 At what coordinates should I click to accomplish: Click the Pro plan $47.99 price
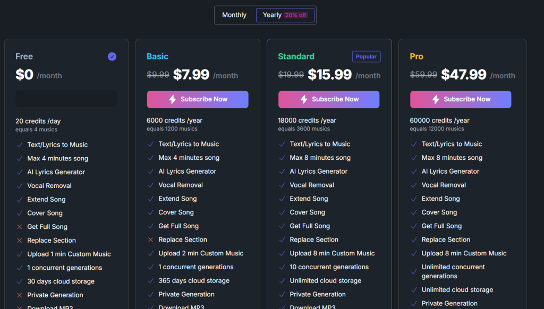[x=464, y=75]
